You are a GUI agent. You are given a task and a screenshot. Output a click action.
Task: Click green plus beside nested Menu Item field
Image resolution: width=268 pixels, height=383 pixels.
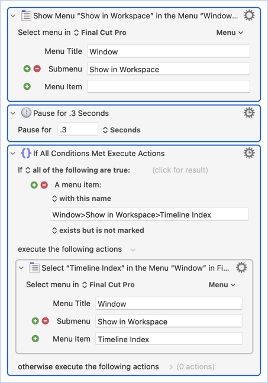click(35, 339)
